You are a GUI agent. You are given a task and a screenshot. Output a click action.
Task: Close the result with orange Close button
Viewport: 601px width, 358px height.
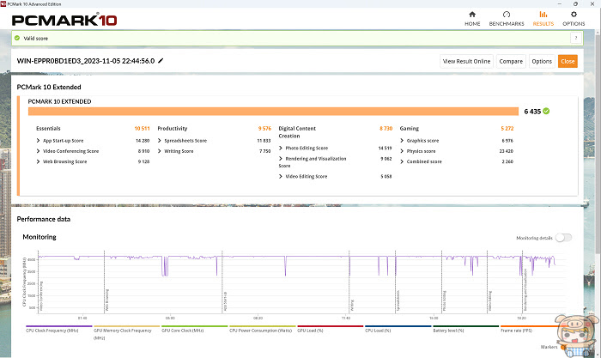[568, 61]
